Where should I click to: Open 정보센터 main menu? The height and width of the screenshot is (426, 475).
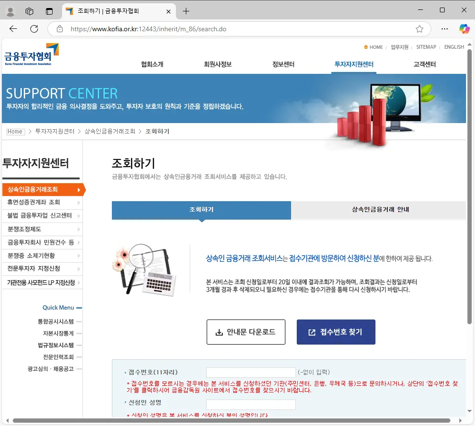click(283, 64)
